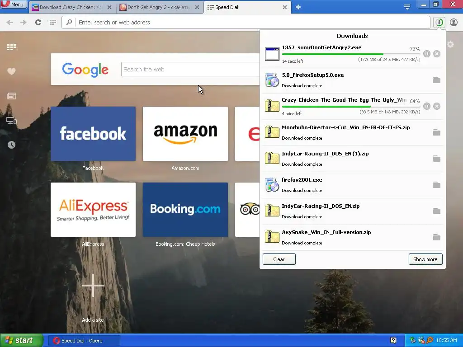Reload the page

click(x=38, y=23)
